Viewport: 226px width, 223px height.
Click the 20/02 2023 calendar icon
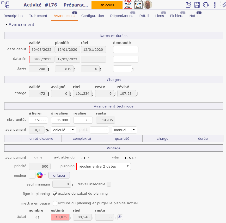point(128,5)
